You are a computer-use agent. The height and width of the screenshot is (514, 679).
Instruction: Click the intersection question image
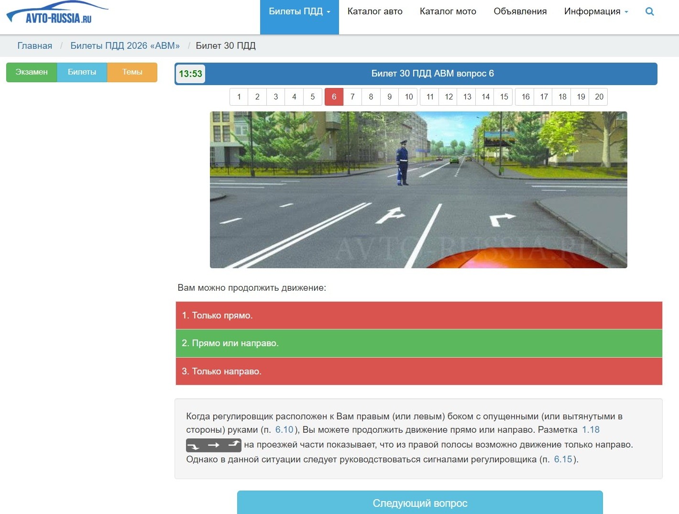418,190
